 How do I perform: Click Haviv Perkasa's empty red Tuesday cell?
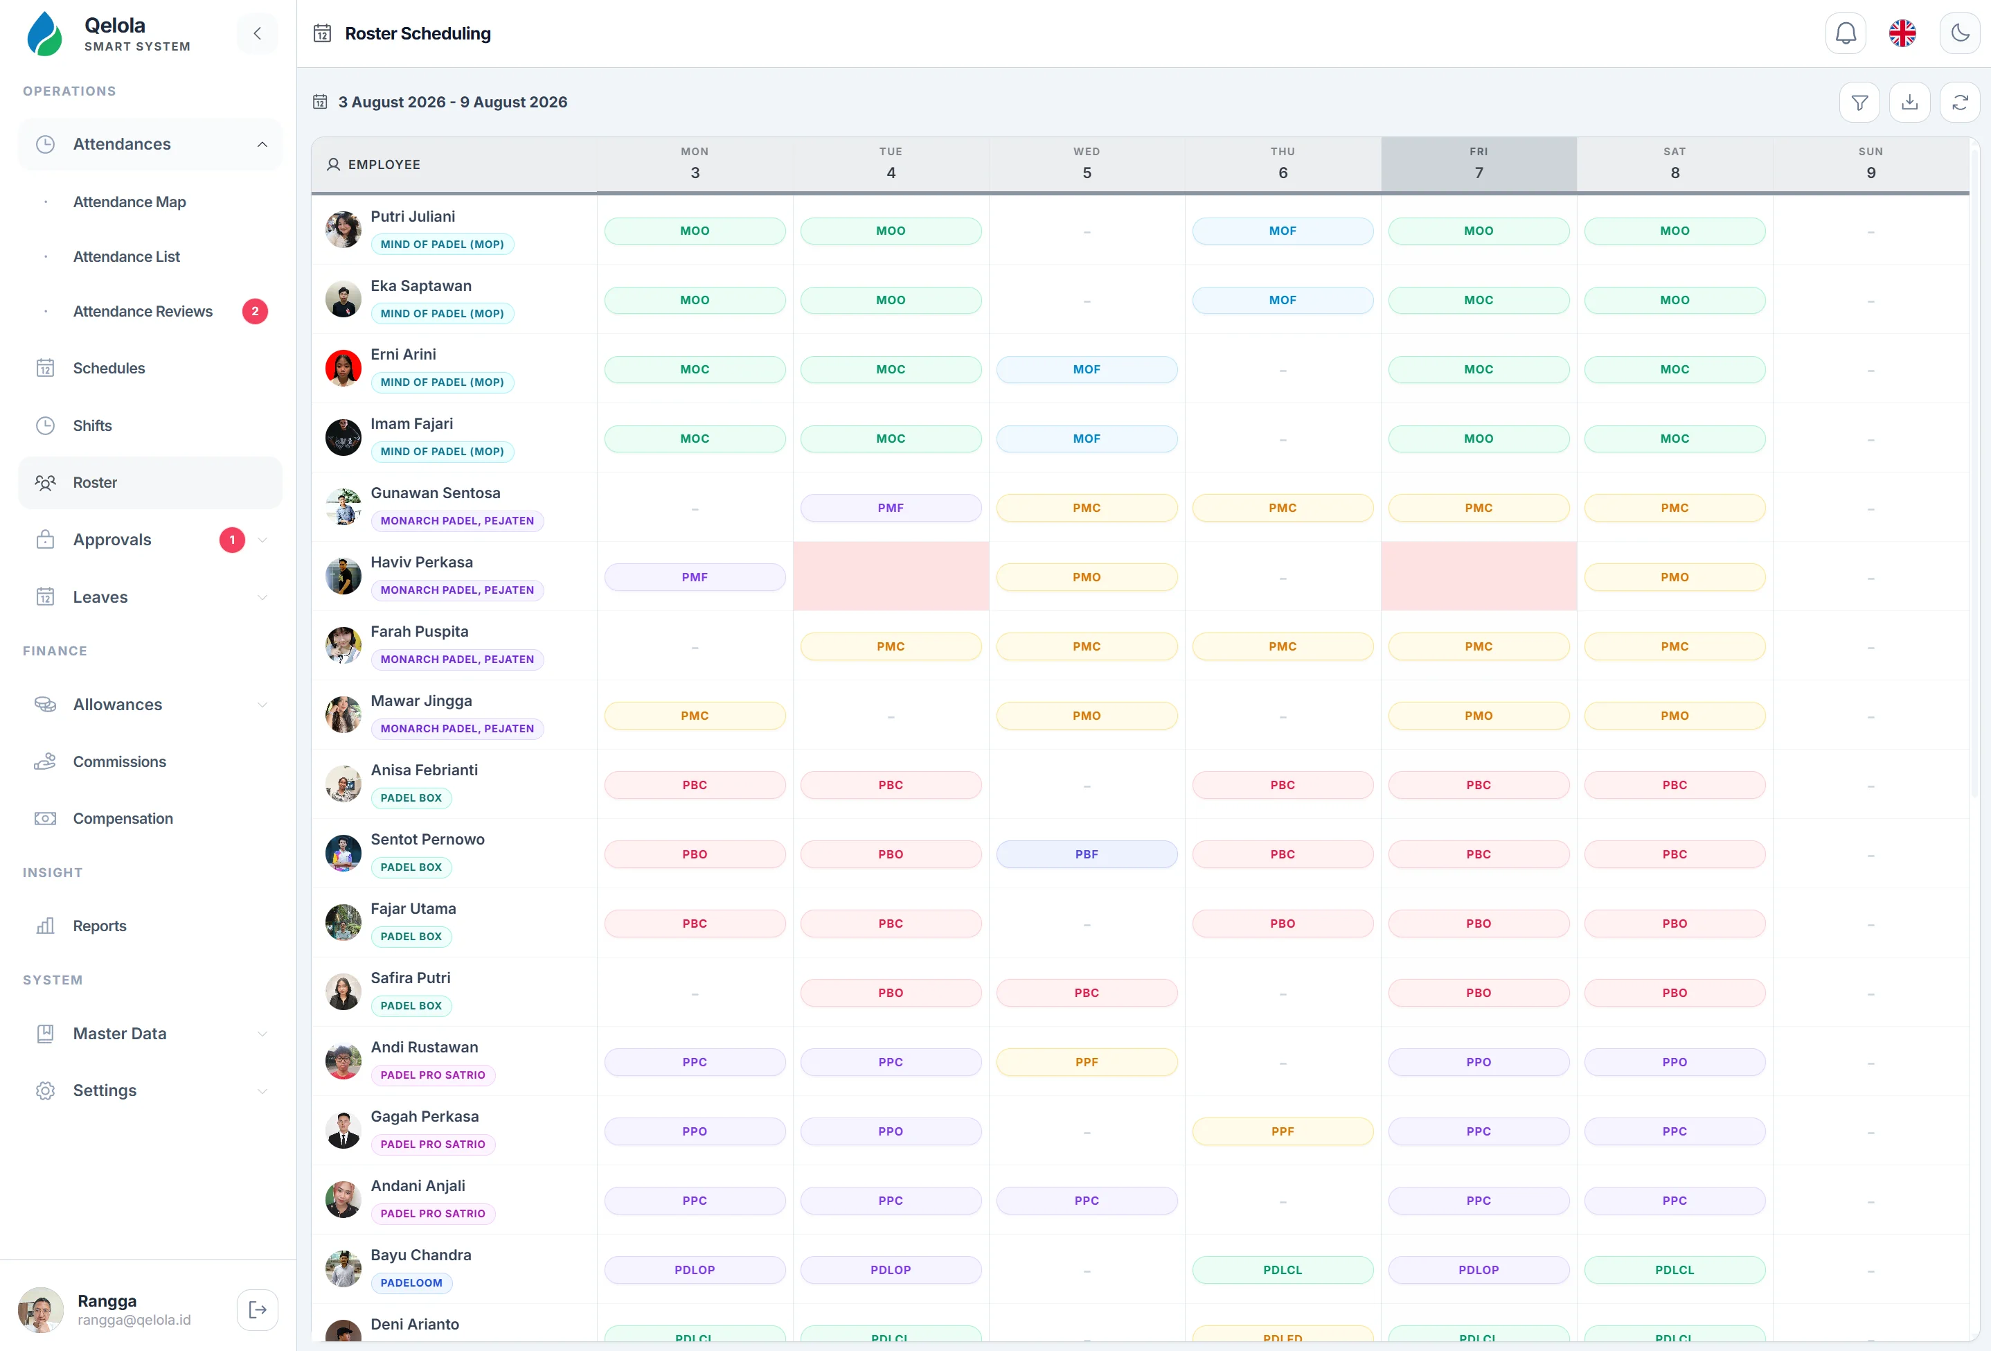[x=891, y=576]
